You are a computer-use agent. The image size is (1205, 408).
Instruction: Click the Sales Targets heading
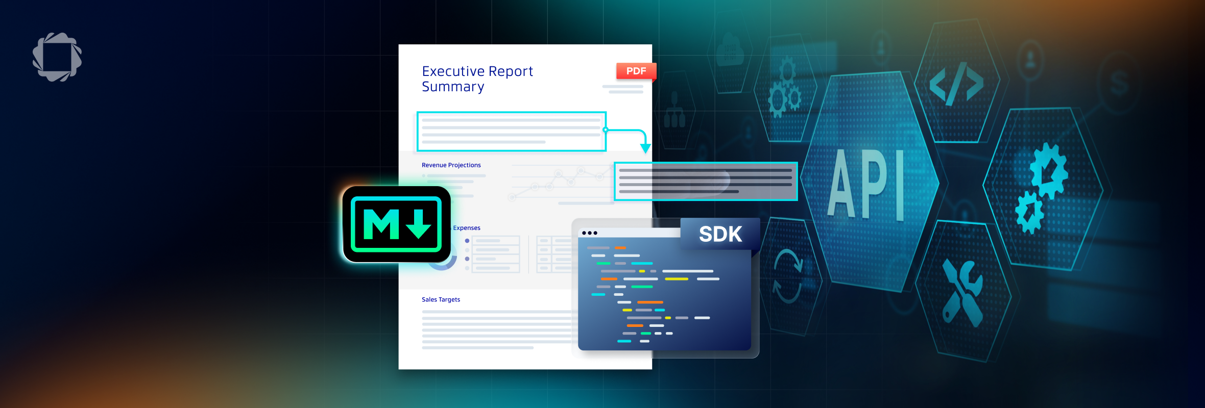pyautogui.click(x=441, y=299)
